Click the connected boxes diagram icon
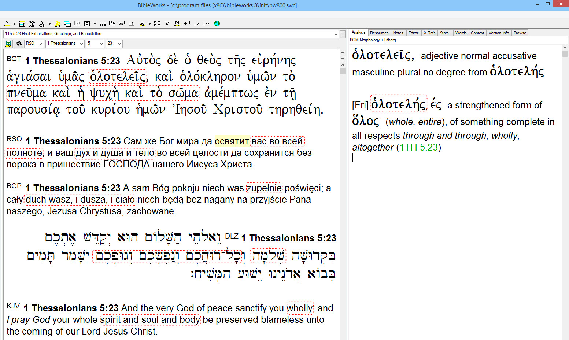The height and width of the screenshot is (340, 569). (157, 23)
